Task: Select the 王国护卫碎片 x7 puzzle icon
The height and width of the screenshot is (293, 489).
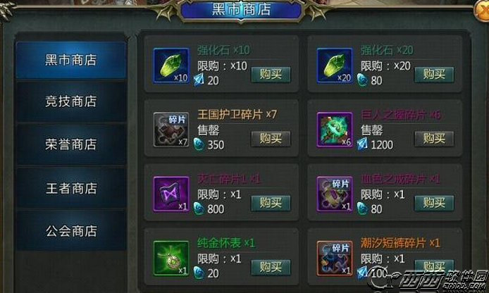Action: (171, 130)
